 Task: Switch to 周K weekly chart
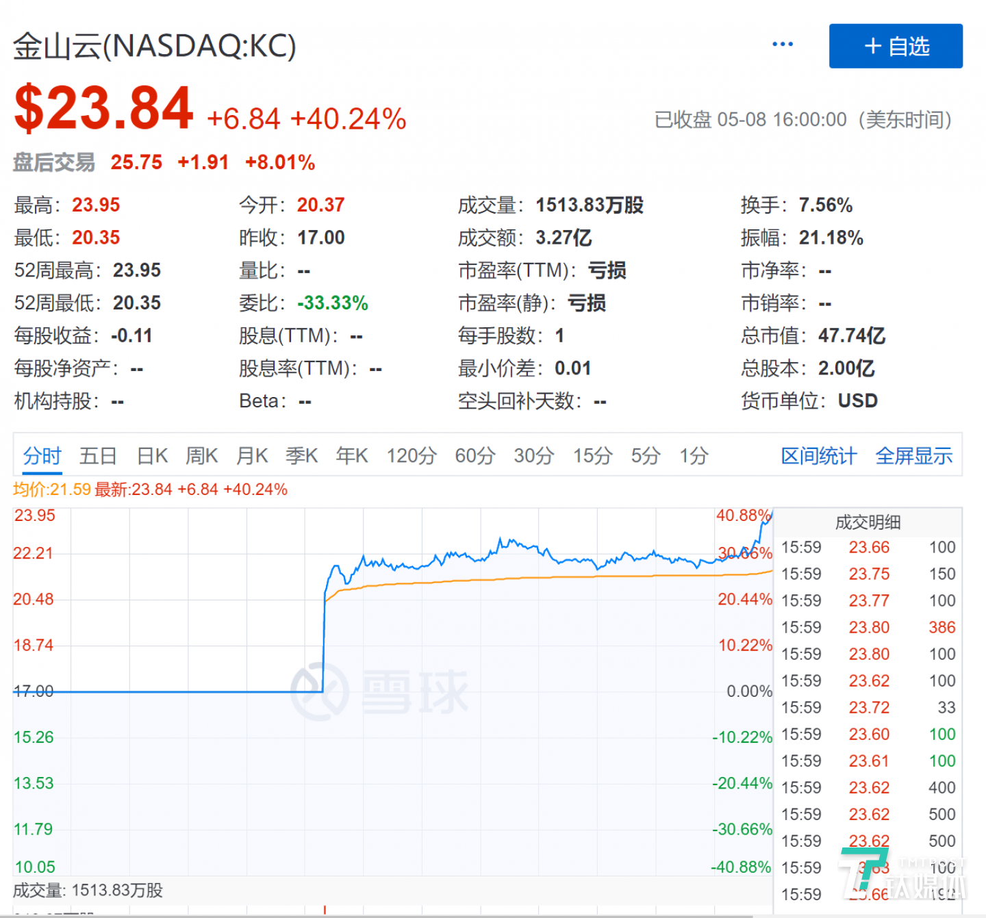pos(201,456)
